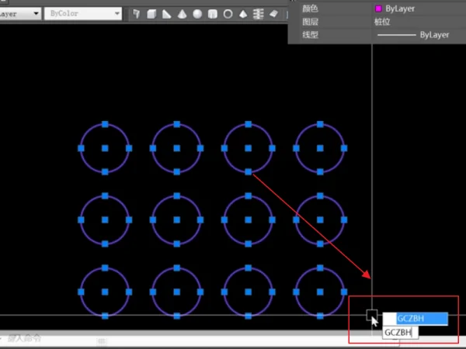Click the 键入命令 command line
Viewport: 466px width, 349px height.
click(x=24, y=338)
